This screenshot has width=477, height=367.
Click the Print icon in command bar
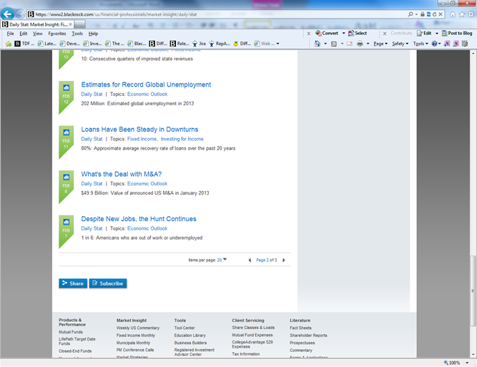360,44
